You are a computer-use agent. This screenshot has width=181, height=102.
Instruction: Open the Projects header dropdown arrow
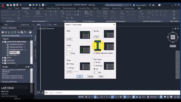(31, 39)
